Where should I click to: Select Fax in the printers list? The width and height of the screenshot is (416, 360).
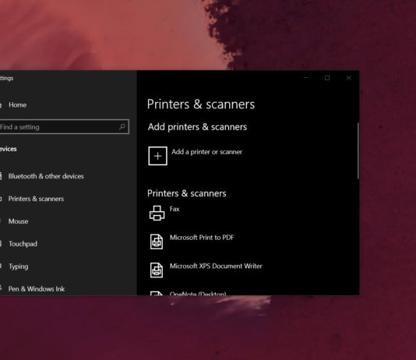point(175,209)
